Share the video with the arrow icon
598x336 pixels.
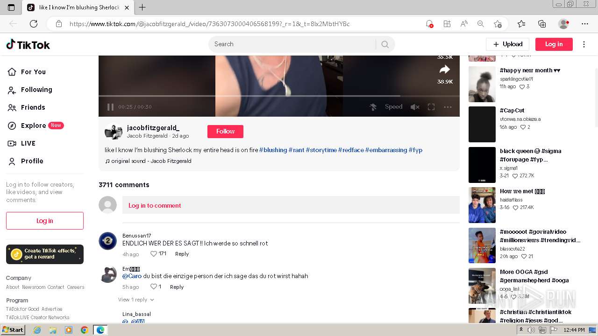point(445,70)
